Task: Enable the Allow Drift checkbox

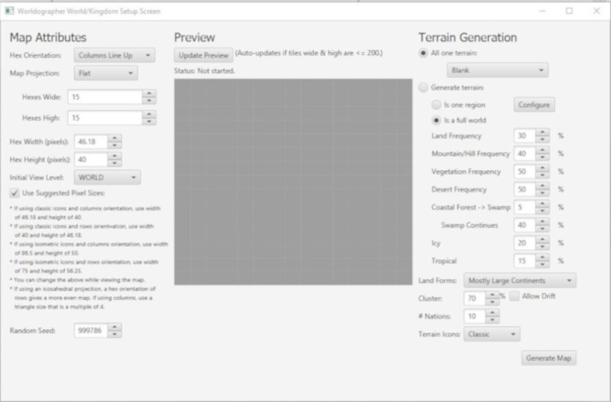Action: (515, 296)
